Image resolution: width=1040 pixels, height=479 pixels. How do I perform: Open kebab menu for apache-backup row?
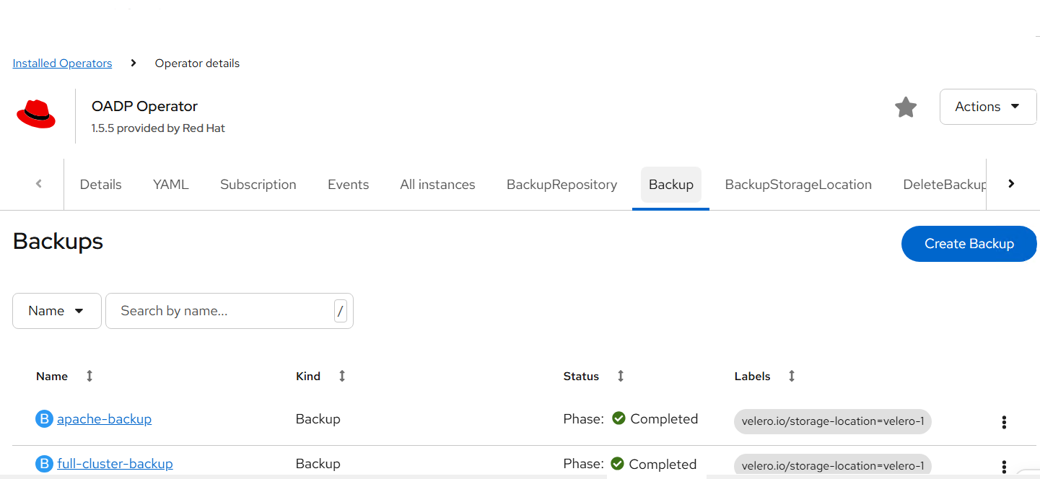[x=1003, y=422]
